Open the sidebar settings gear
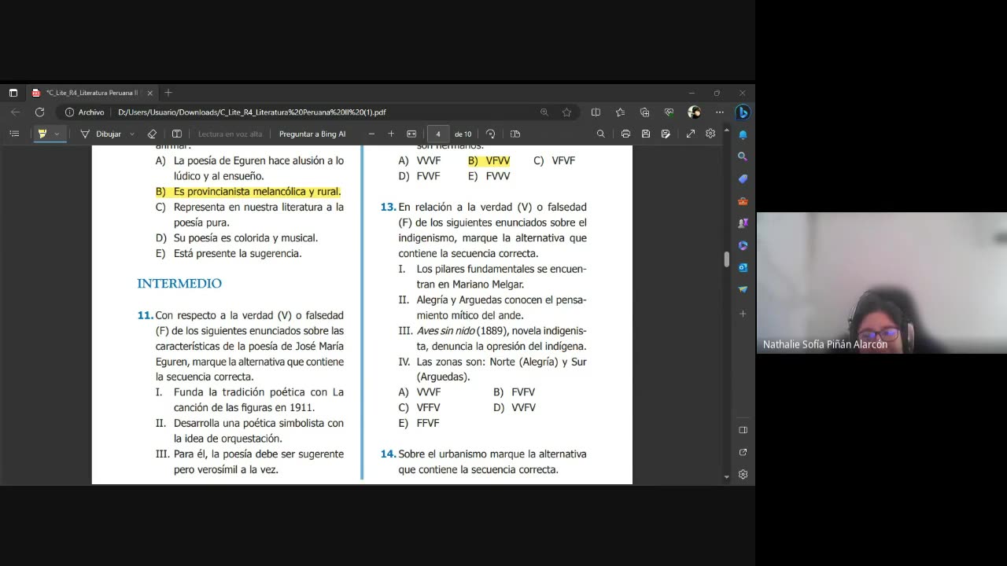The image size is (1007, 566). click(743, 474)
